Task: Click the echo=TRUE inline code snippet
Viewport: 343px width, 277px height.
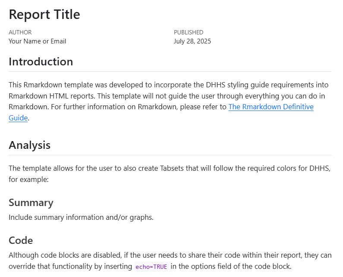Action: (151, 267)
